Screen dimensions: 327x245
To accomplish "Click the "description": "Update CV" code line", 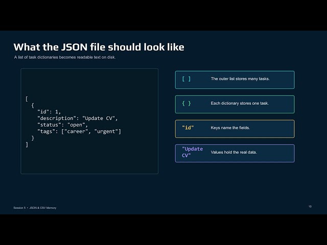I will [78, 118].
